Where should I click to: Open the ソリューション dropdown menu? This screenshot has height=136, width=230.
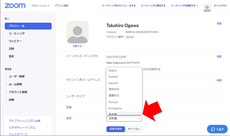pos(40,6)
